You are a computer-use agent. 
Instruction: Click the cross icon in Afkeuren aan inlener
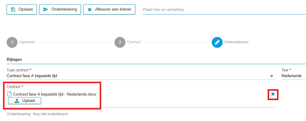[90, 10]
